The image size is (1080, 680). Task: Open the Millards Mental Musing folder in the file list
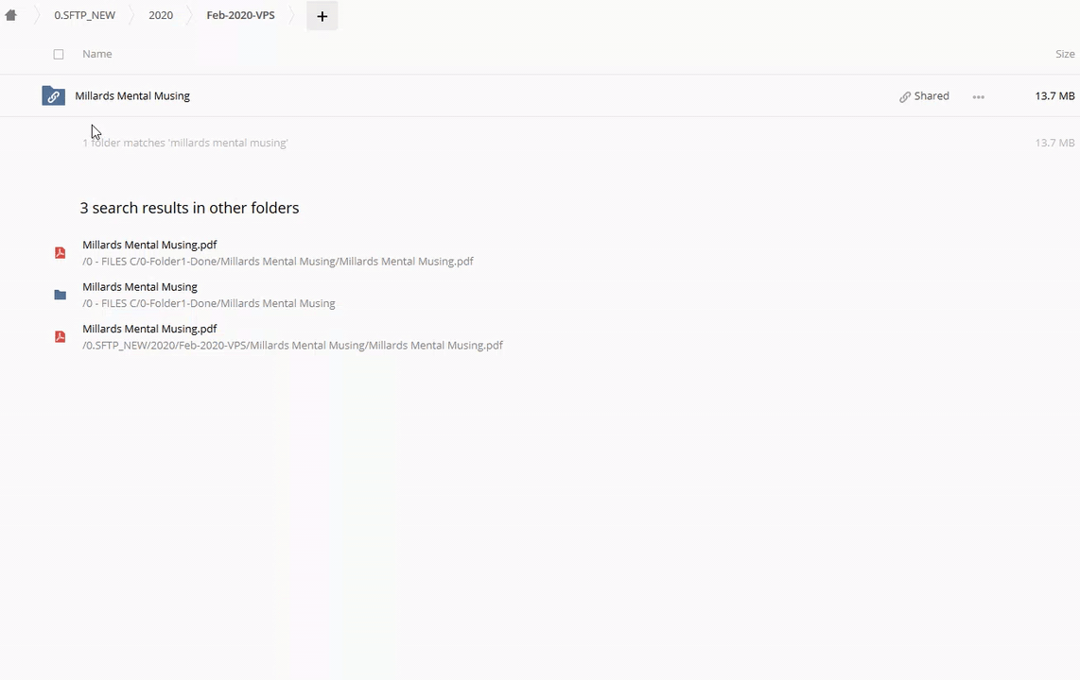coord(132,95)
